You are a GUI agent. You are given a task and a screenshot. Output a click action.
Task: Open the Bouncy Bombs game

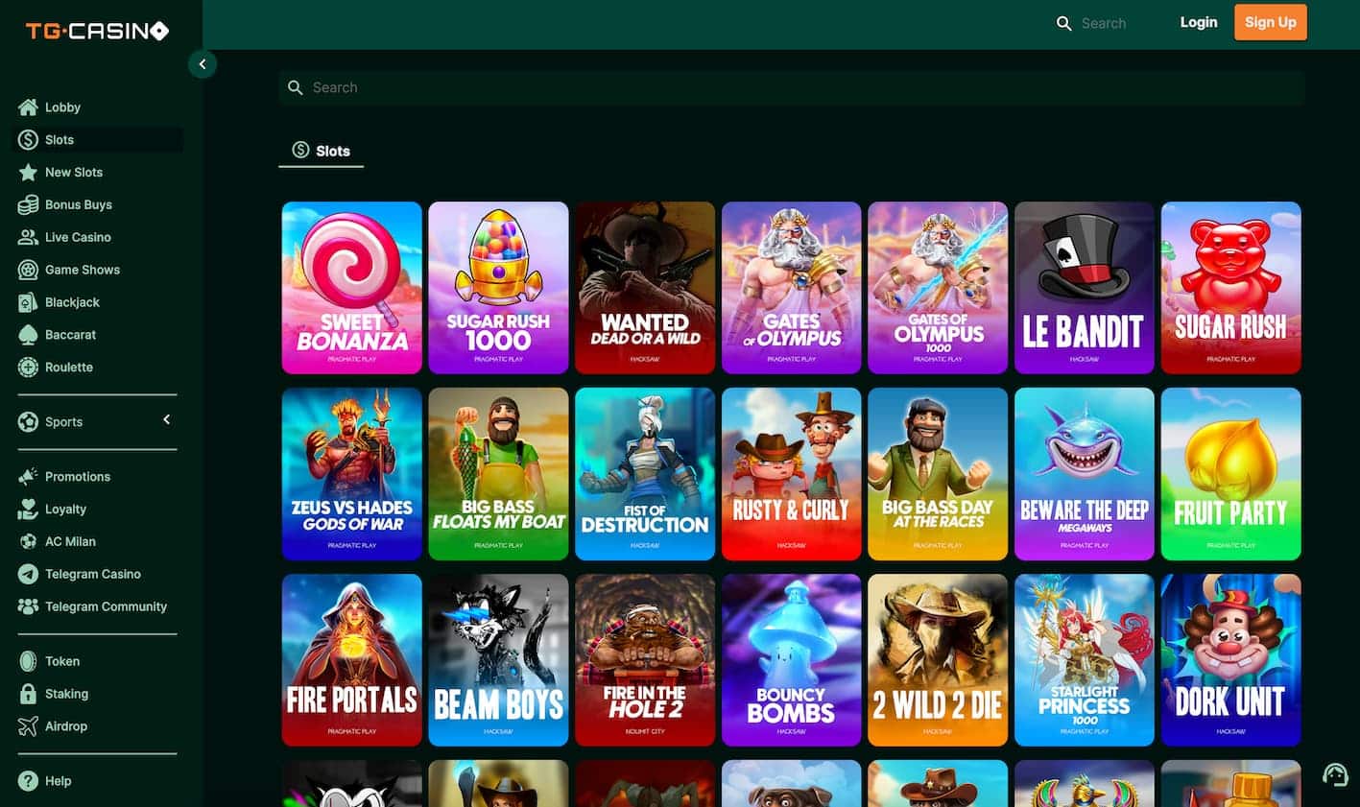[792, 660]
